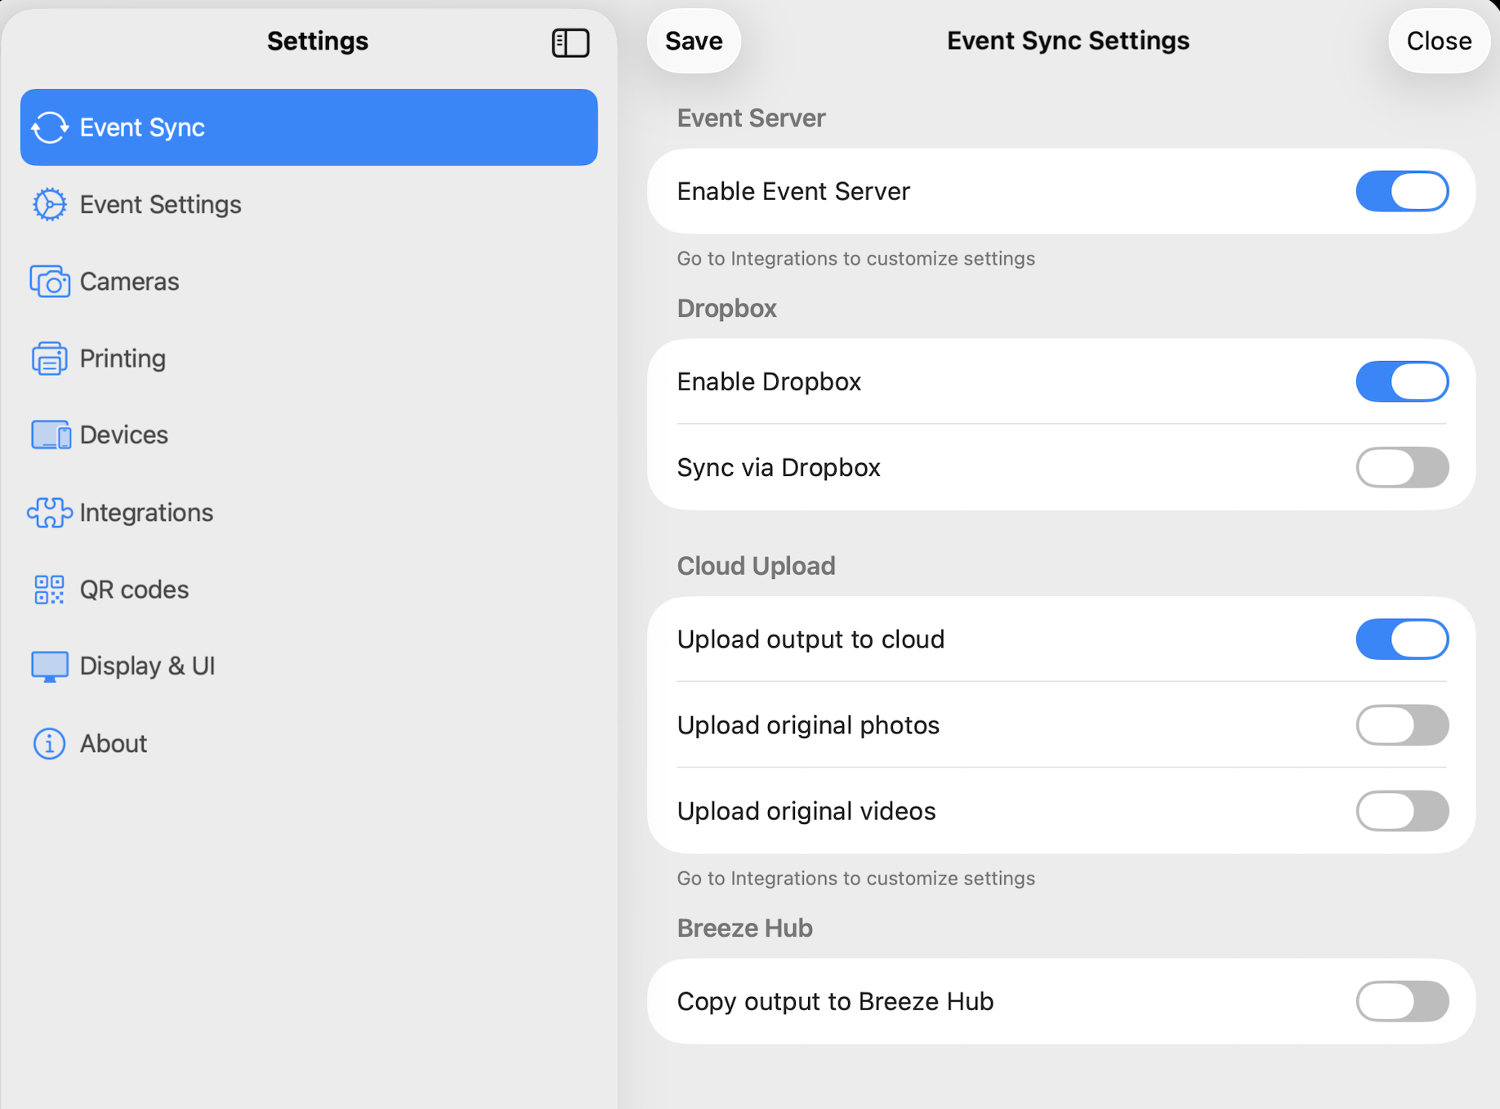This screenshot has height=1109, width=1500.
Task: Click the QR codes icon
Action: (x=50, y=590)
